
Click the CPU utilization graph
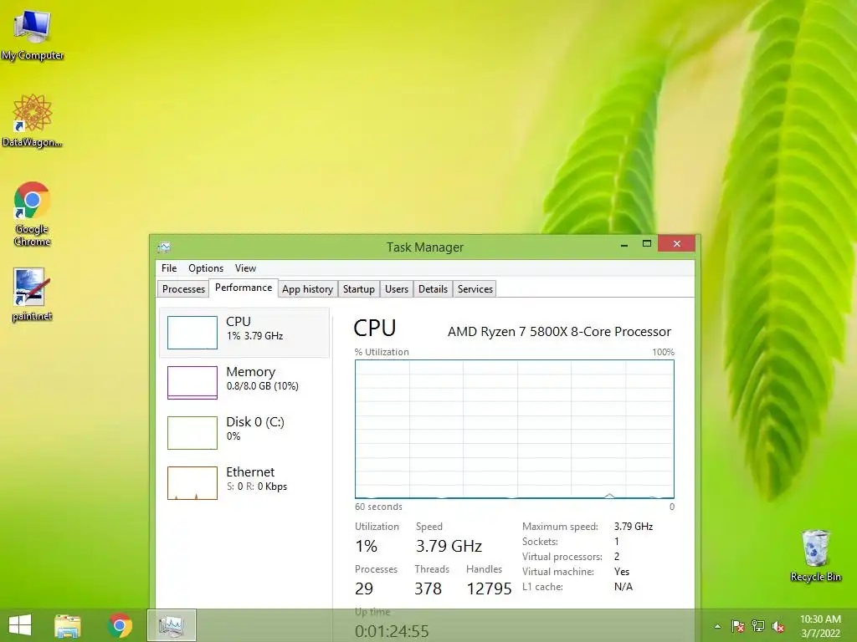click(x=515, y=429)
